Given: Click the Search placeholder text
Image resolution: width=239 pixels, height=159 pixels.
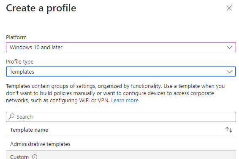Looking at the screenshot, I should pos(24,117).
